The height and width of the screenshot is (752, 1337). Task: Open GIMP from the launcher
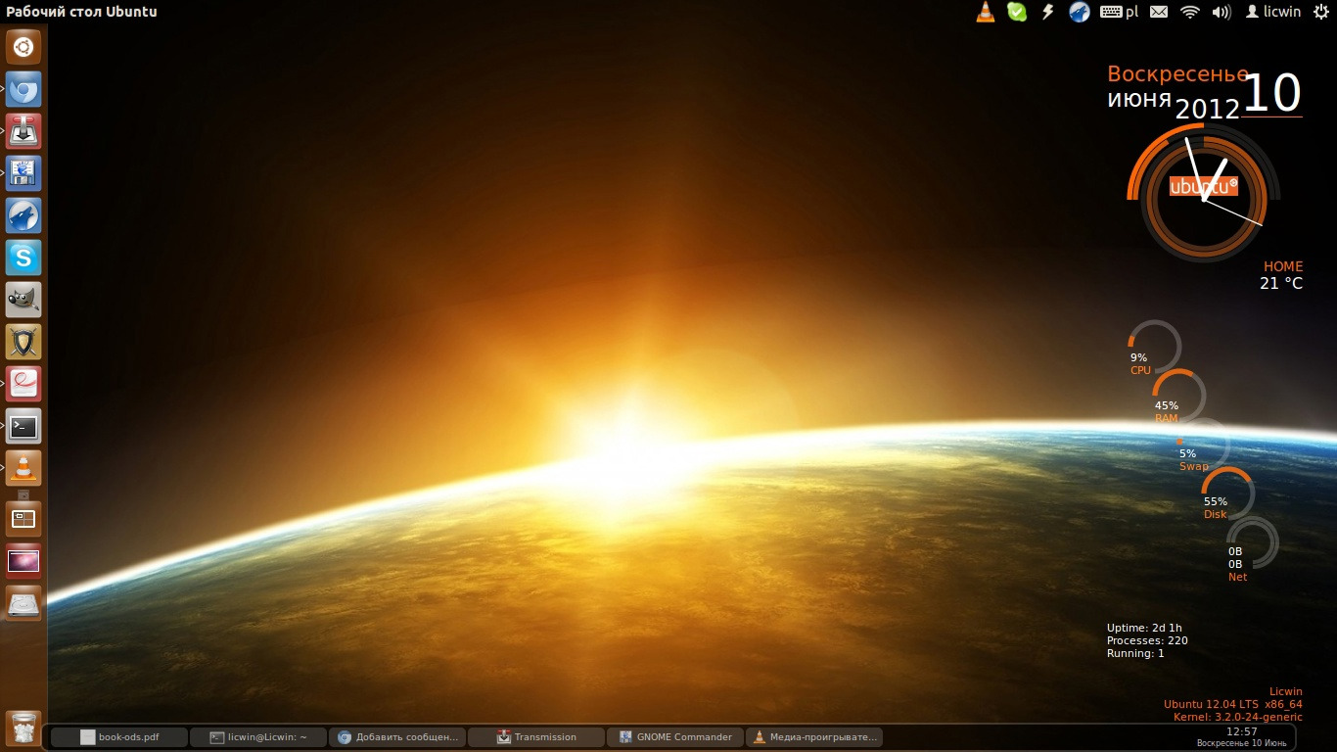(23, 300)
